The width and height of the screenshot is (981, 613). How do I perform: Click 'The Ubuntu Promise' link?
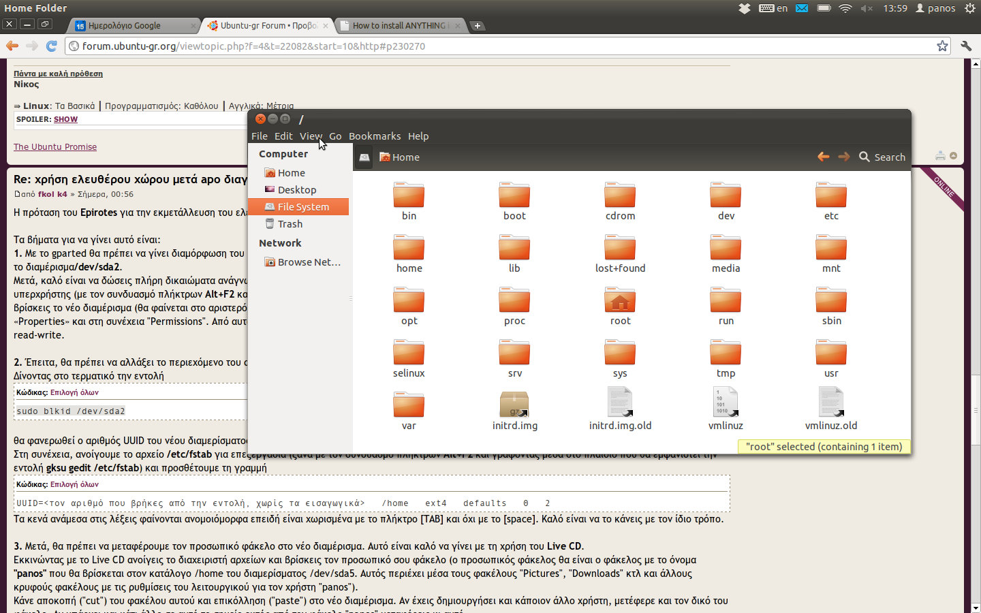[x=55, y=147]
